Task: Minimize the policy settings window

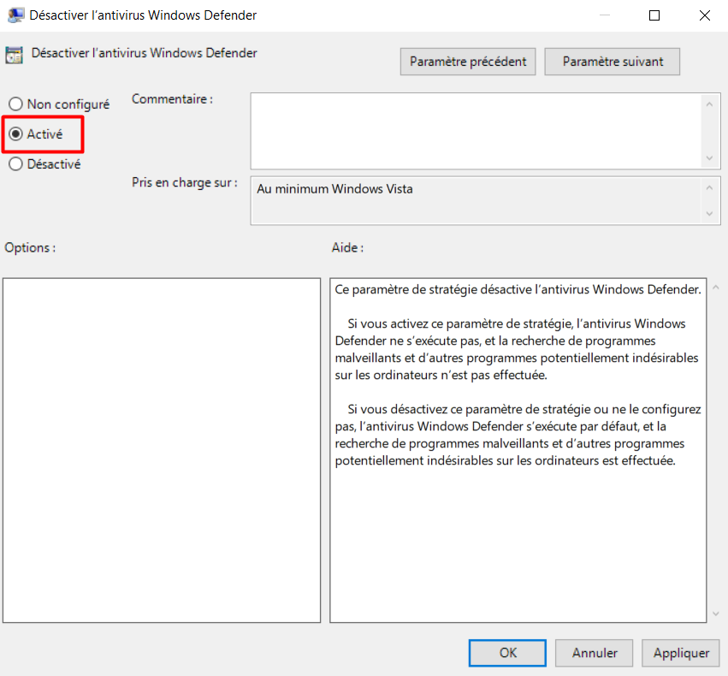Action: pyautogui.click(x=604, y=15)
